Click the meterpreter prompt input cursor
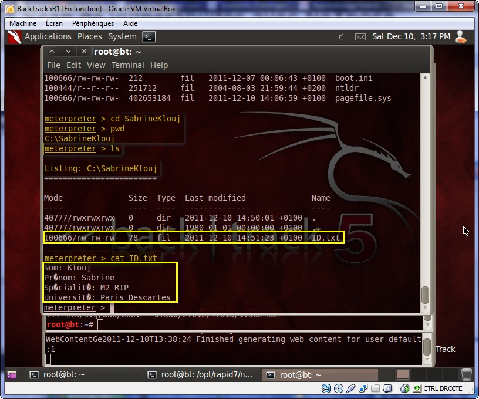 (x=112, y=307)
